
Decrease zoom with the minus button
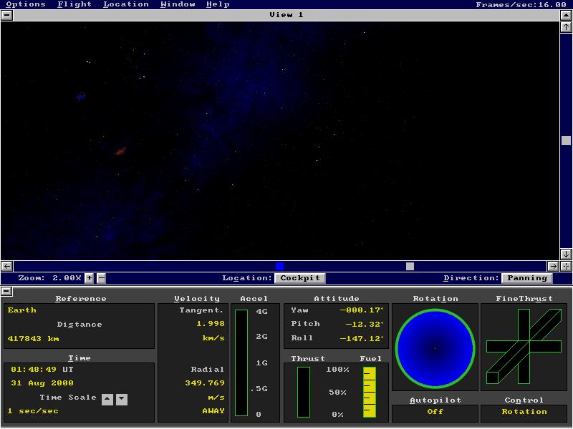point(101,278)
